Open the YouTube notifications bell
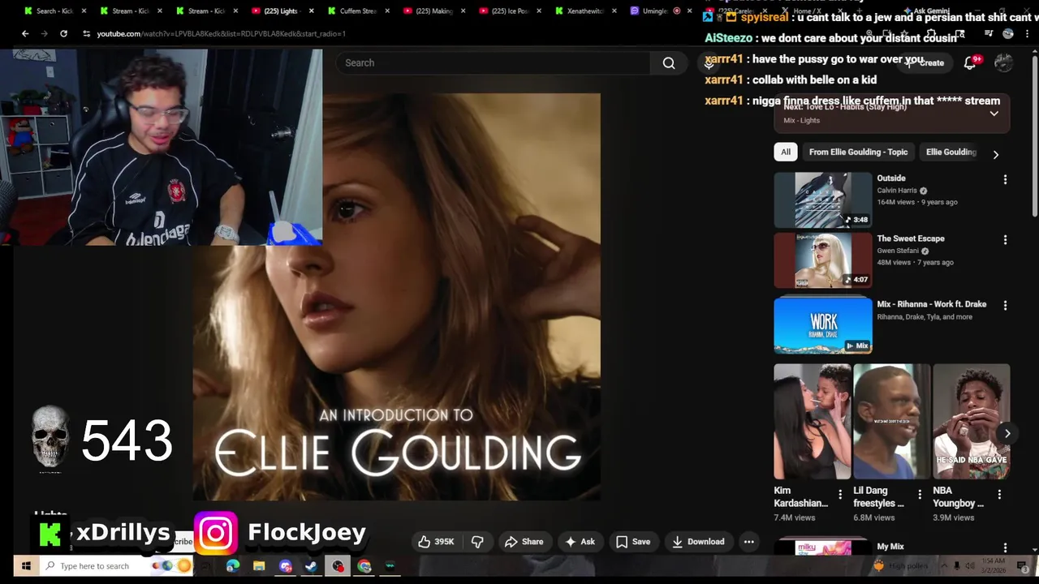 click(970, 63)
